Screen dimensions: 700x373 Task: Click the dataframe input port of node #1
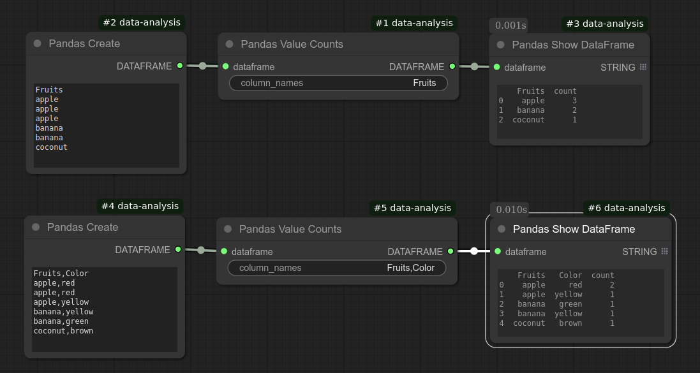[225, 66]
